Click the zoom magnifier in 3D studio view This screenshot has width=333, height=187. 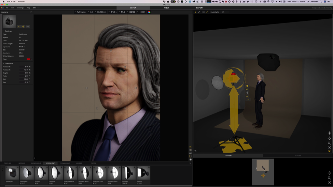329,143
